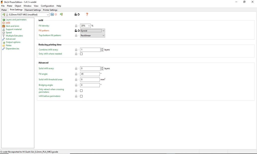This screenshot has height=154, width=257.
Task: Click the unlocked padlock icon in toolbar
Action: pyautogui.click(x=76, y=14)
